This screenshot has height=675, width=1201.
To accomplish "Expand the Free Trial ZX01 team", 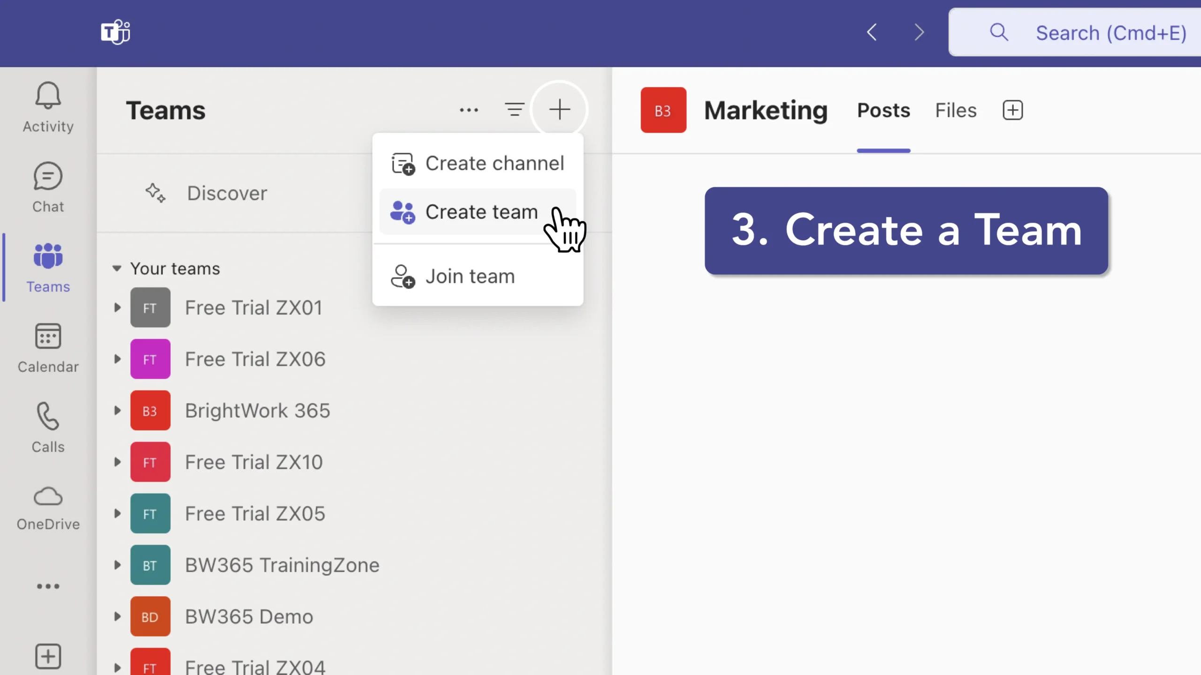I will pyautogui.click(x=117, y=307).
